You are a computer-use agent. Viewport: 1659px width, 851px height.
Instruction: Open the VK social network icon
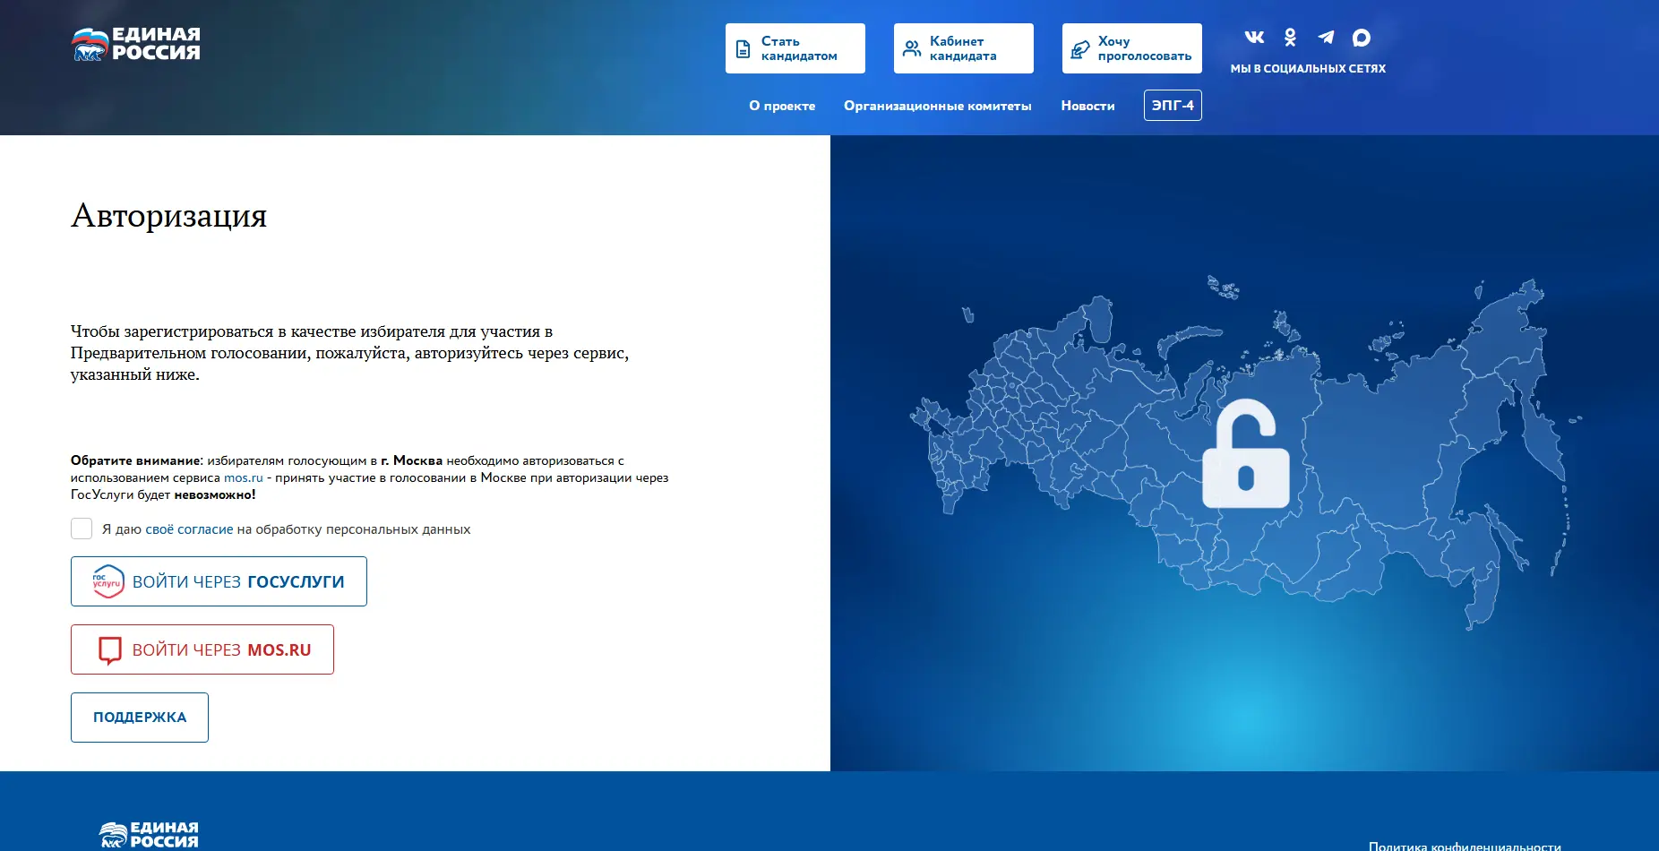(x=1254, y=38)
